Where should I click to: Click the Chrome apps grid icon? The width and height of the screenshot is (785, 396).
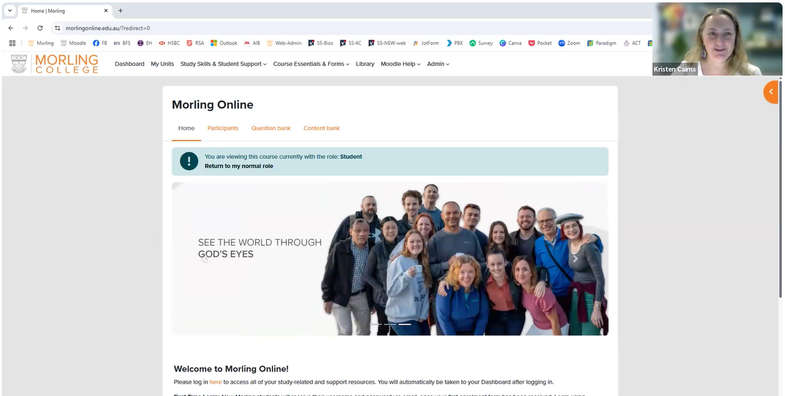click(x=12, y=43)
